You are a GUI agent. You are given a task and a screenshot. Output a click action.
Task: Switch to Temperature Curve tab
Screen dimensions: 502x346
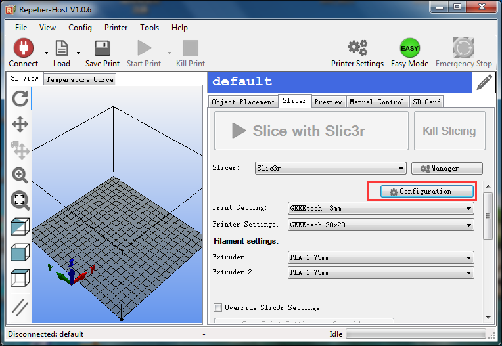(x=80, y=79)
